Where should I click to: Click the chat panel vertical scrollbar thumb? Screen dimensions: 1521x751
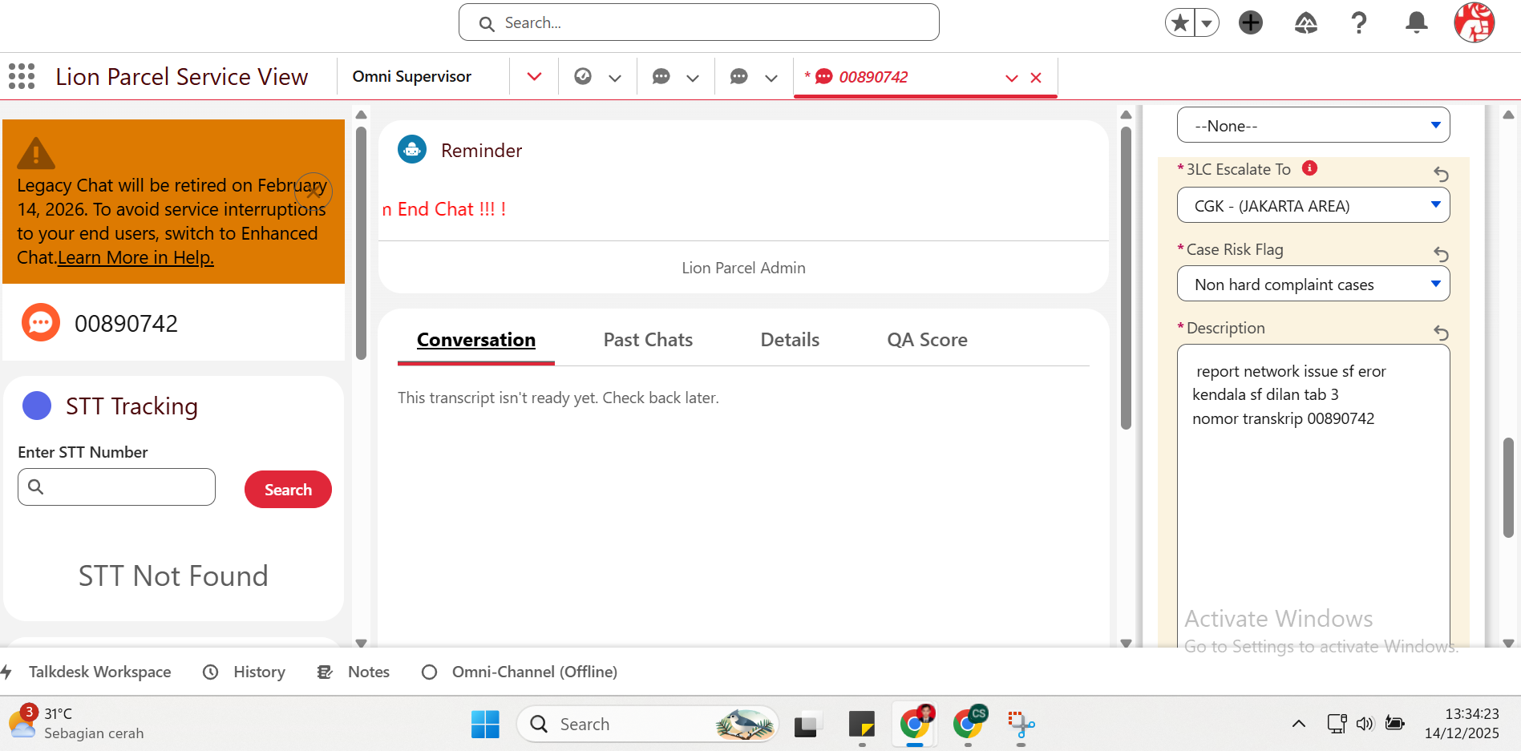(x=1126, y=277)
